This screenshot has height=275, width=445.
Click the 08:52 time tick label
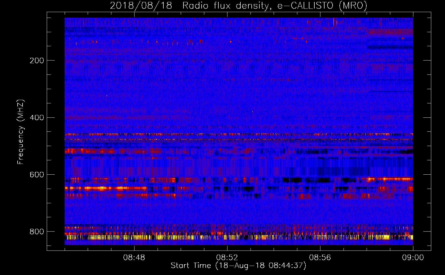click(227, 258)
